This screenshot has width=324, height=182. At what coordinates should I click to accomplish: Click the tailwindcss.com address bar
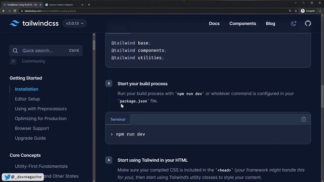(153, 11)
